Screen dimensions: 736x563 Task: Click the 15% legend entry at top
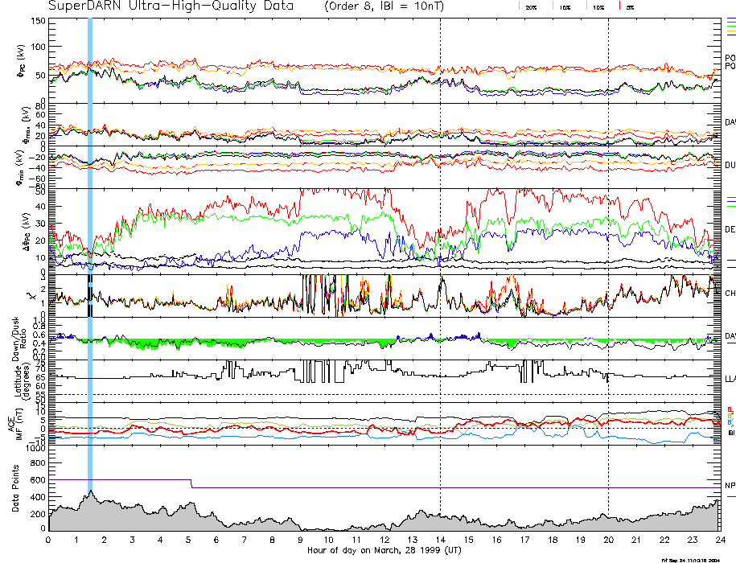tap(565, 7)
